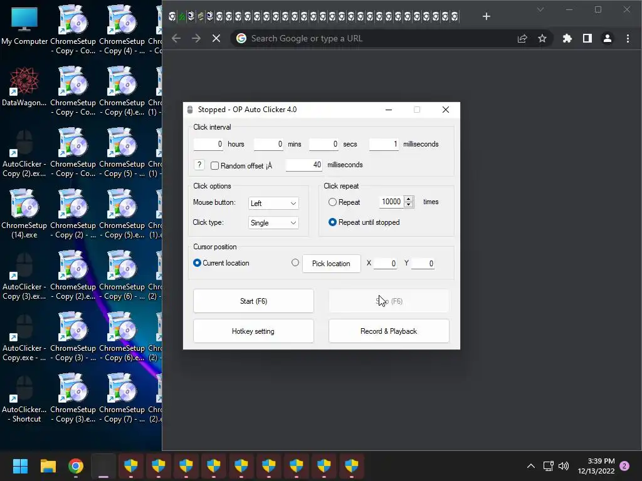The height and width of the screenshot is (481, 642).
Task: Open Record & Playback
Action: [x=389, y=331]
